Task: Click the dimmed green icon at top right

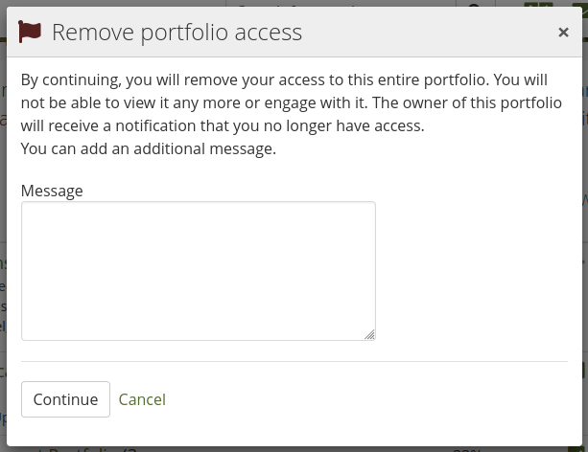Action: [x=539, y=5]
